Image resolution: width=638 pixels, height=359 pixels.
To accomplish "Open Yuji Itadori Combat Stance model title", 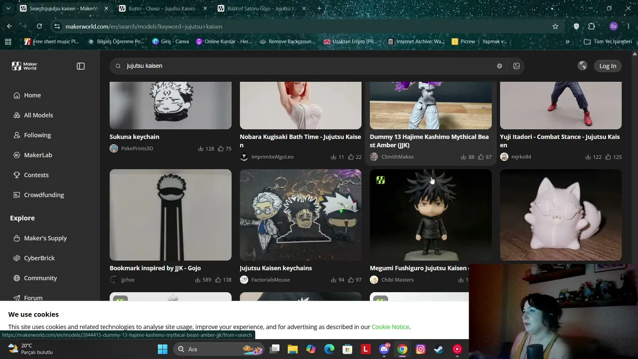I will [561, 141].
